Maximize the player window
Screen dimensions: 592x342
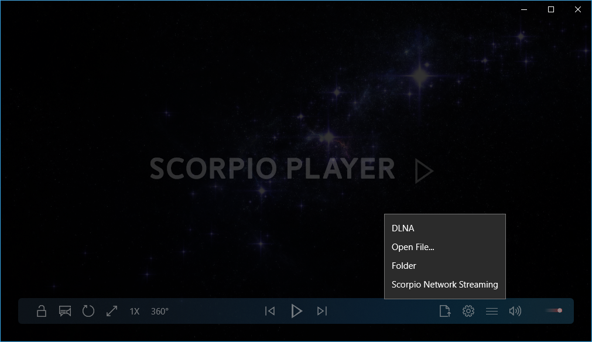(x=550, y=9)
